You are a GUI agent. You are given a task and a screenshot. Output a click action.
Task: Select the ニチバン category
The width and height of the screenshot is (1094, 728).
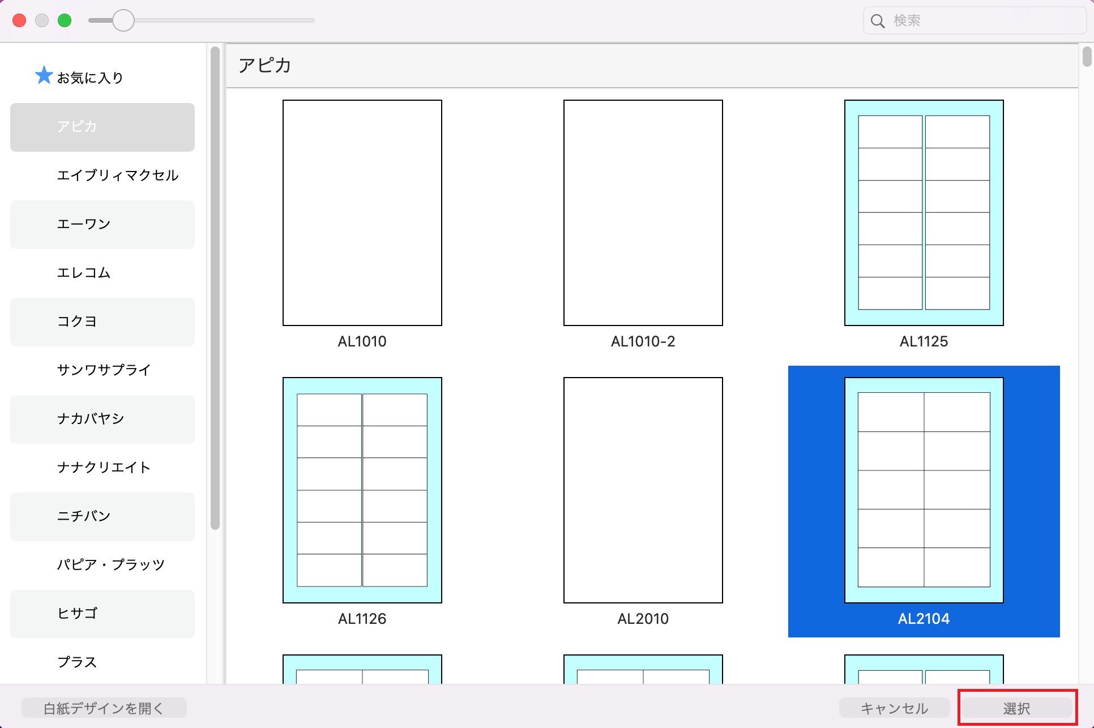(x=102, y=516)
